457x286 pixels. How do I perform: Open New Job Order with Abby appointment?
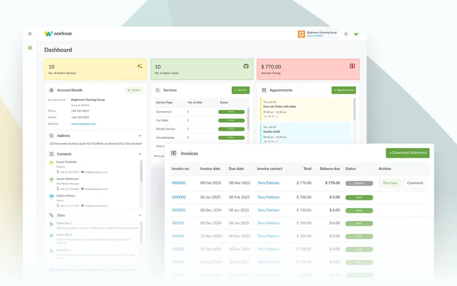click(306, 109)
